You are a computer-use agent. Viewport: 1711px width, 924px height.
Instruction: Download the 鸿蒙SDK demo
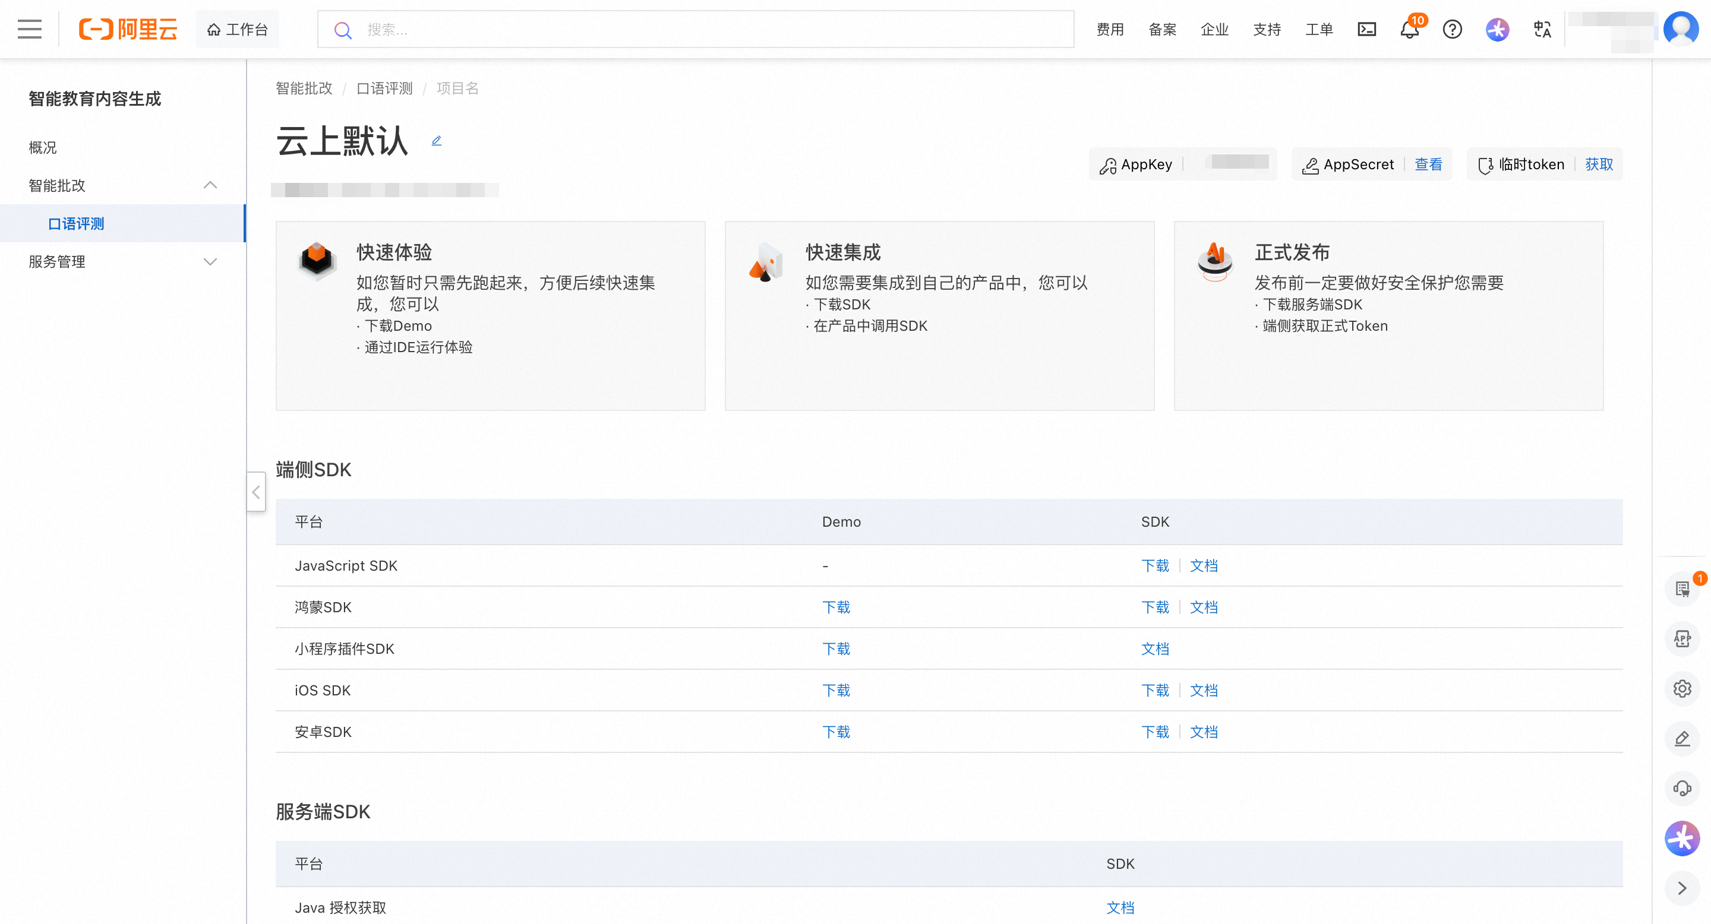[x=835, y=607]
